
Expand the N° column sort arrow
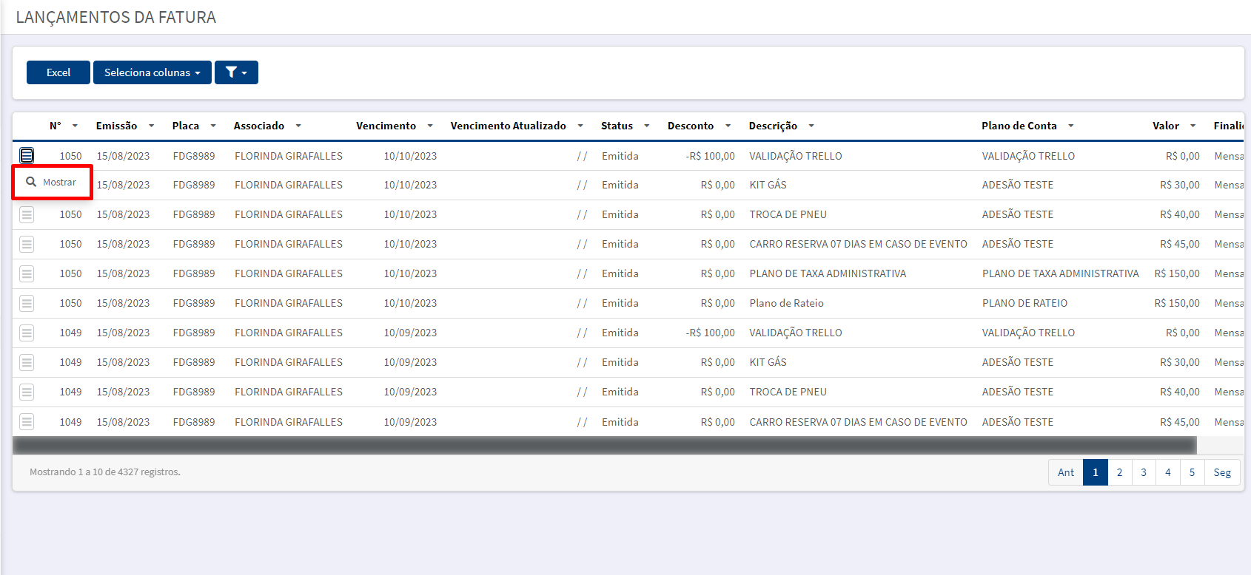pyautogui.click(x=75, y=126)
